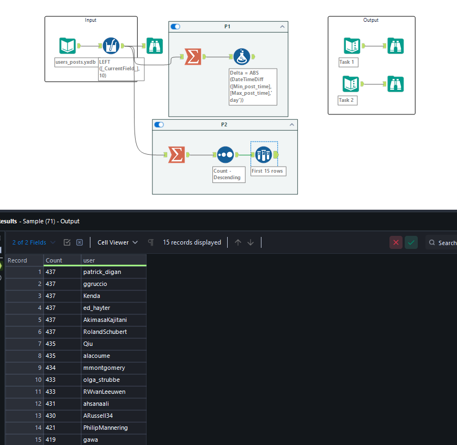The width and height of the screenshot is (457, 445).
Task: Select the users_posts.yxdb Input Data tool
Action: coord(68,46)
